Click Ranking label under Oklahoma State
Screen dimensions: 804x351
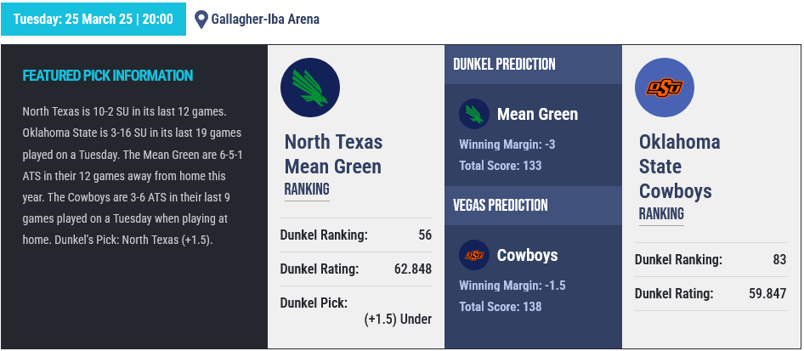coord(661,213)
